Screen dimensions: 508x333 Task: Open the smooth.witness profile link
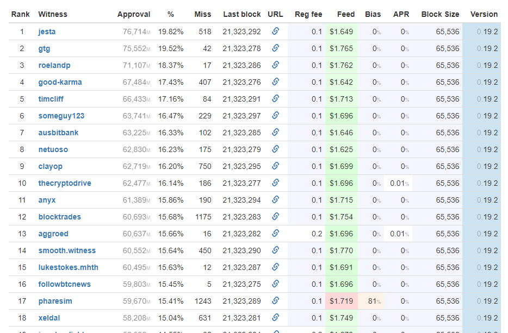pyautogui.click(x=66, y=250)
